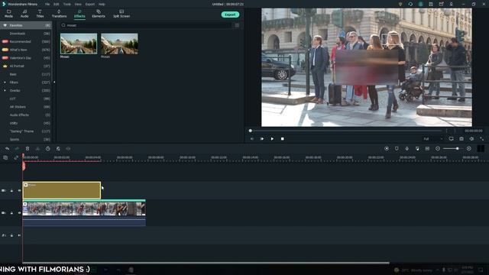Click the marker shield icon
Viewport: 489px width, 275px height.
click(x=397, y=149)
